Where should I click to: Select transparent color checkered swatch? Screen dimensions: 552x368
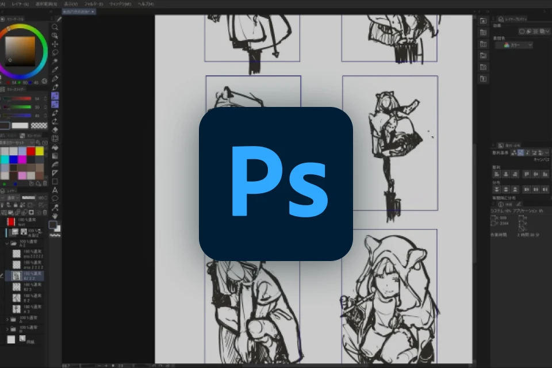click(39, 125)
